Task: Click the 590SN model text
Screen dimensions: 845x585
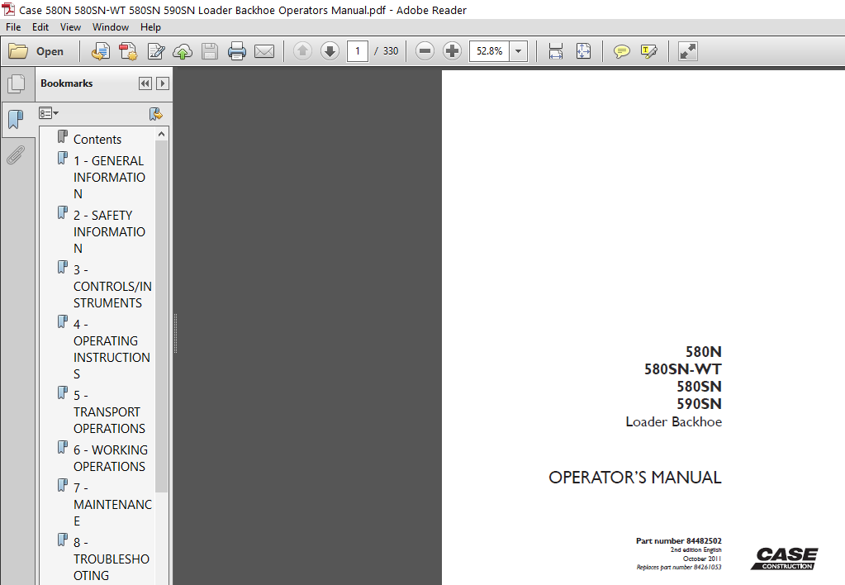Action: tap(699, 404)
